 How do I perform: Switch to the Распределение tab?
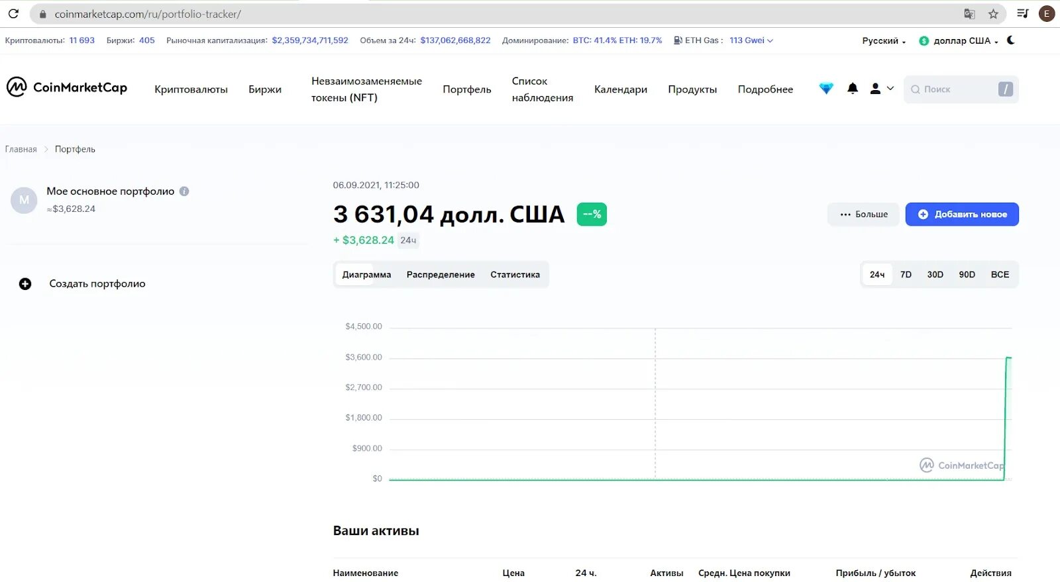[x=441, y=275]
